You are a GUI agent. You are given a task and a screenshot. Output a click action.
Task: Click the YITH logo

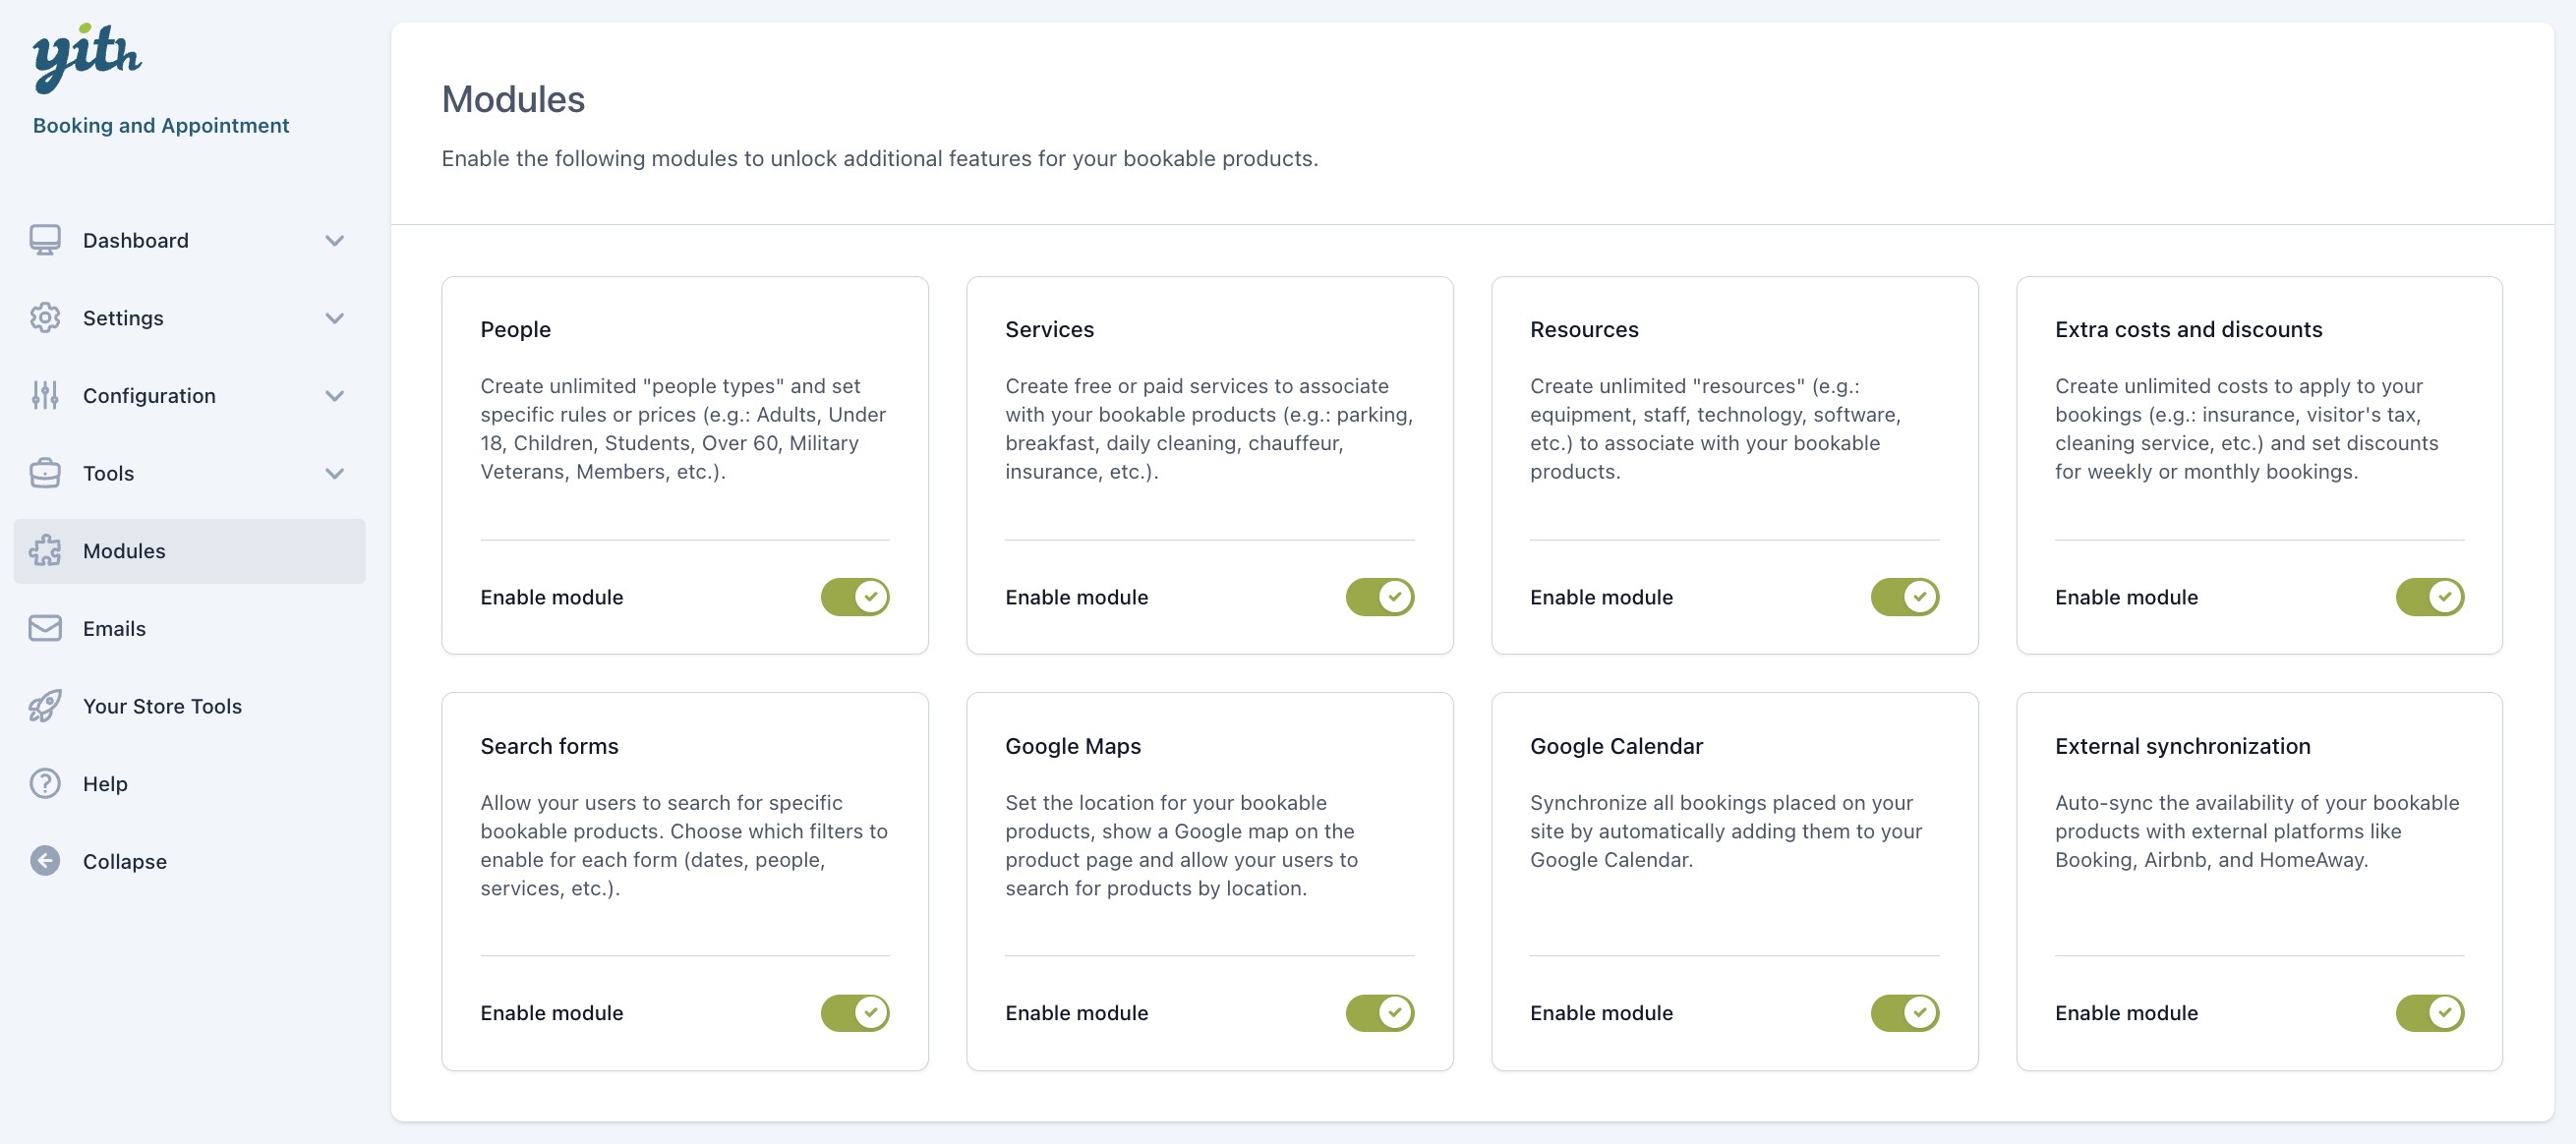point(87,57)
